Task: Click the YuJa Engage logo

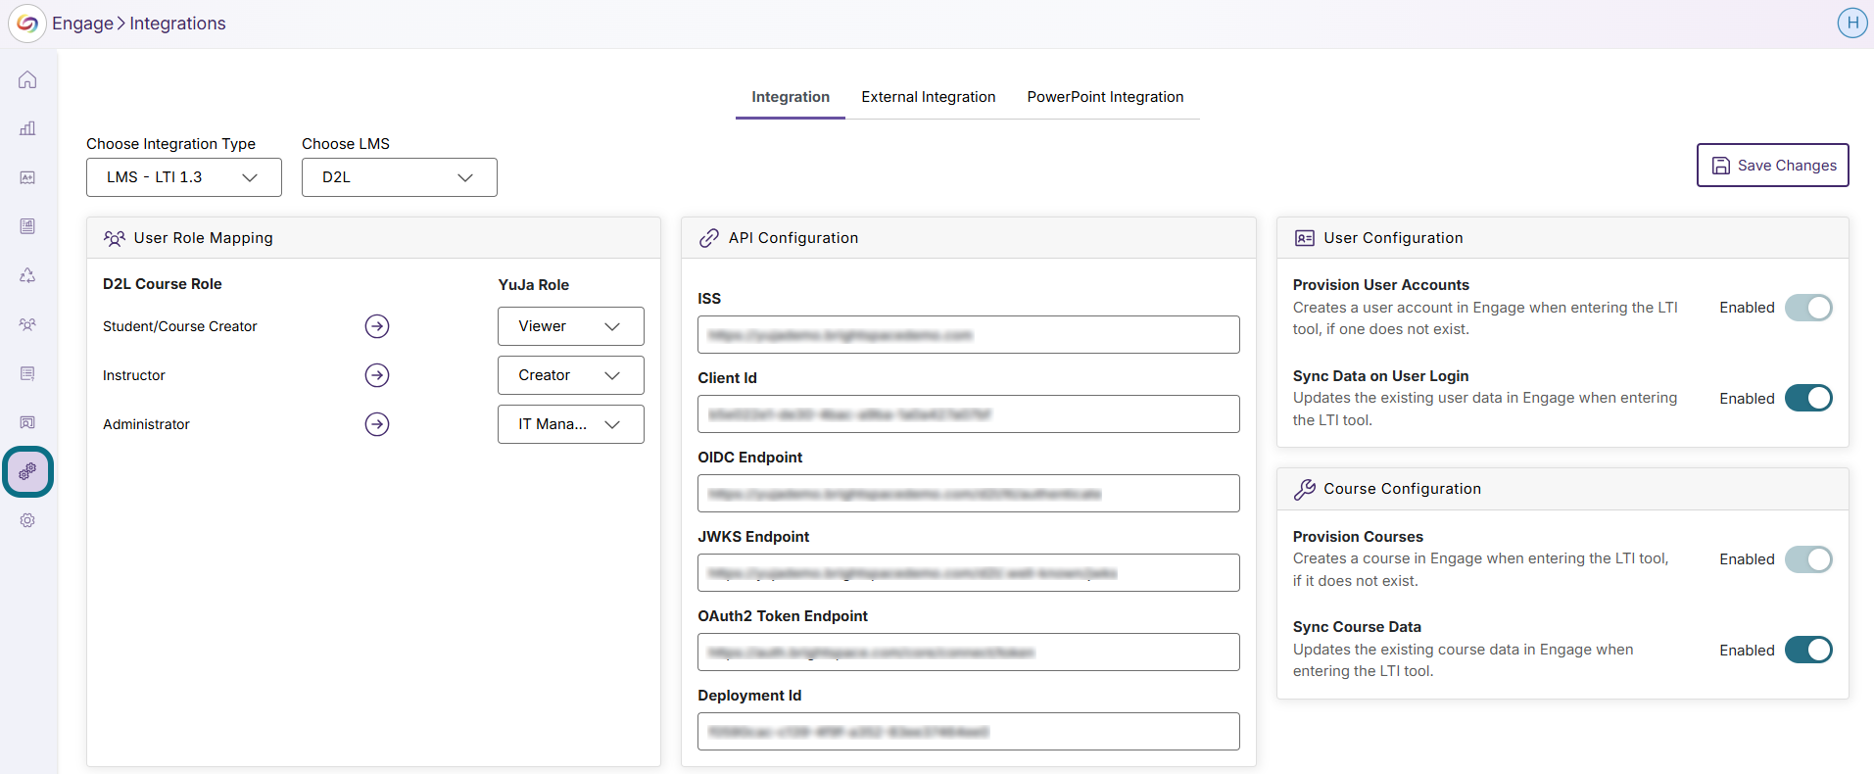Action: 27,24
